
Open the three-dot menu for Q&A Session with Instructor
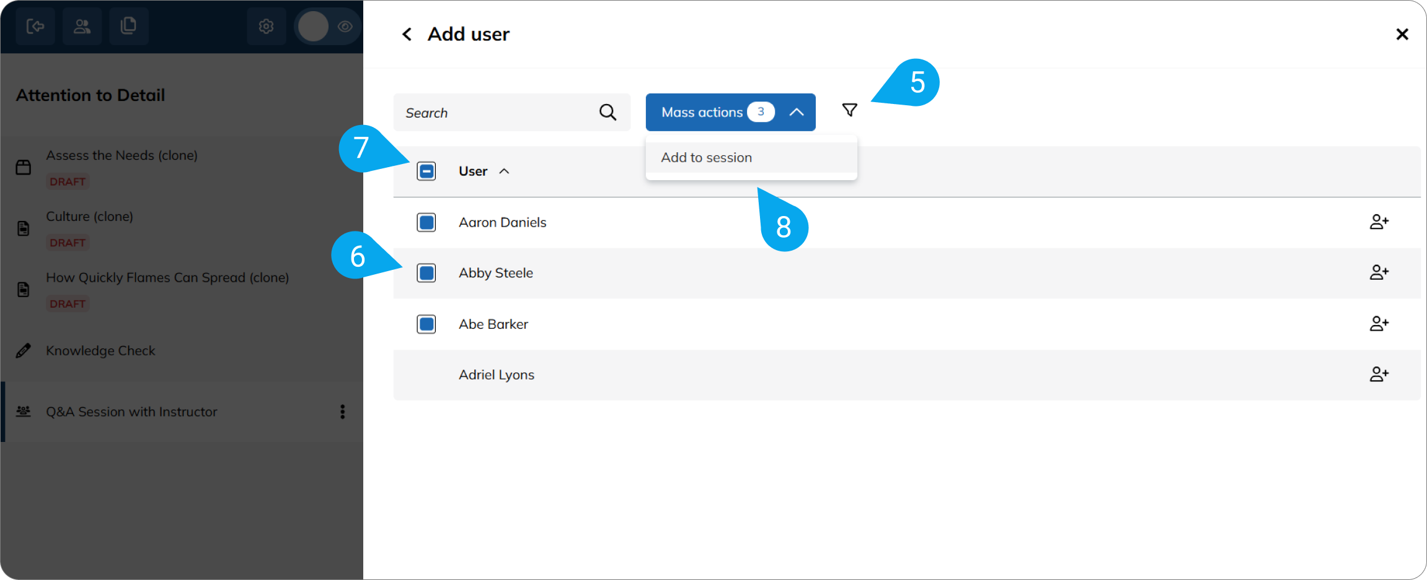click(x=342, y=412)
